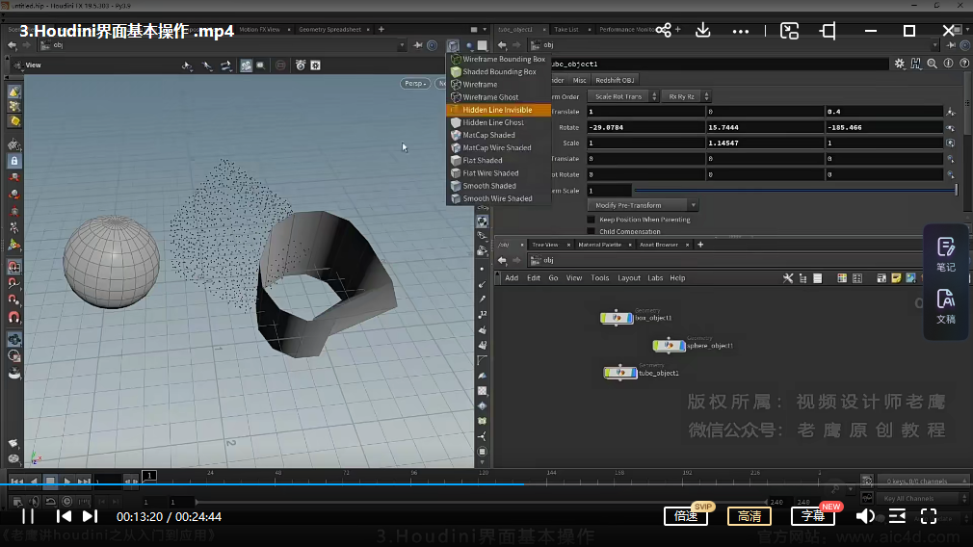Pick MatCap Shaded display mode

498,135
